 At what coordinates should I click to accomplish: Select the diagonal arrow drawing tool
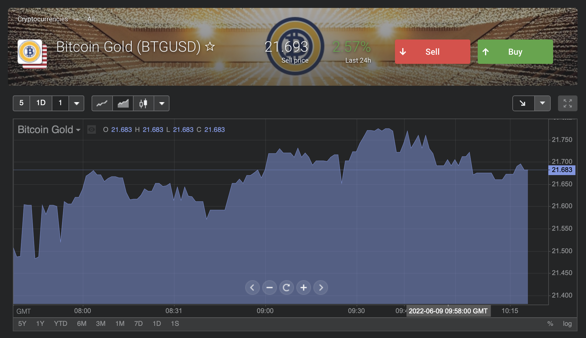point(523,103)
